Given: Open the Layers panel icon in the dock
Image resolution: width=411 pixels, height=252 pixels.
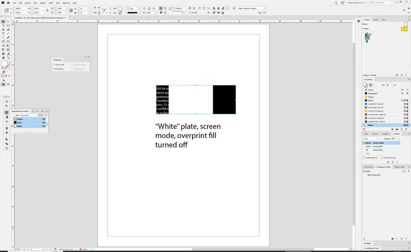Looking at the screenshot, I should click(358, 20).
